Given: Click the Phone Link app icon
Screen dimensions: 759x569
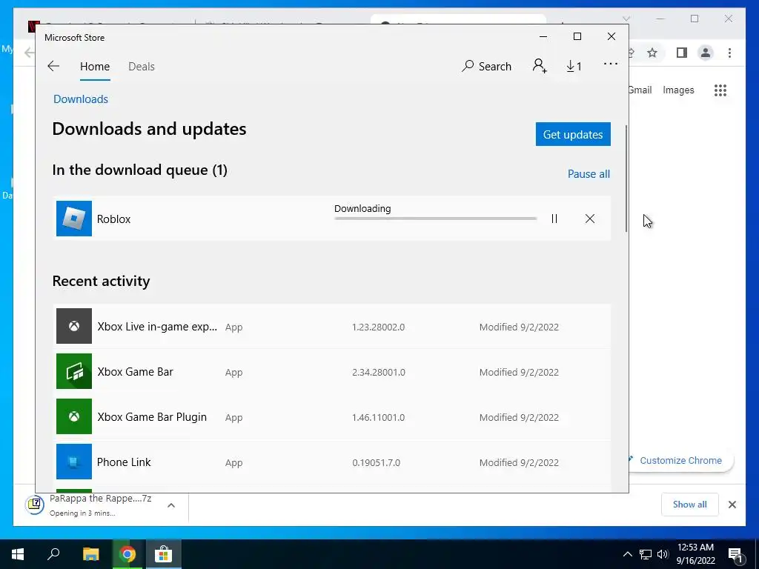Looking at the screenshot, I should pos(74,462).
